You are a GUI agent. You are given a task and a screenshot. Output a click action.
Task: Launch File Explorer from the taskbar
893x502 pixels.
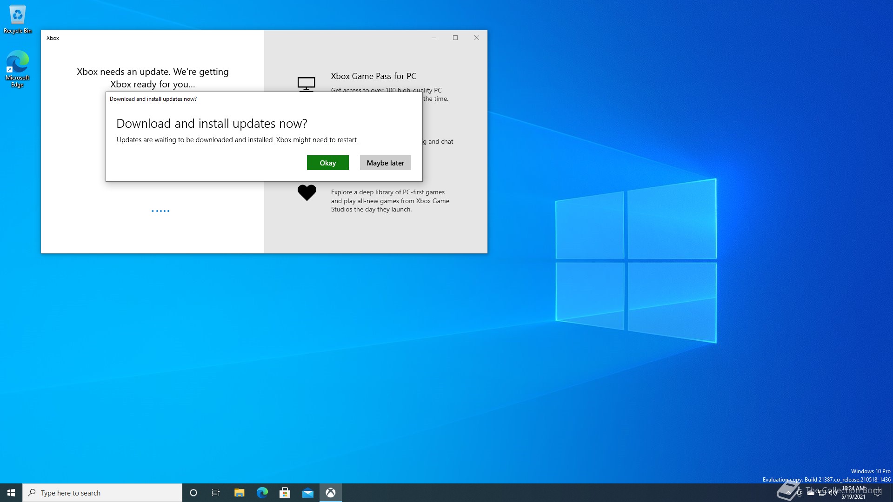pos(239,493)
